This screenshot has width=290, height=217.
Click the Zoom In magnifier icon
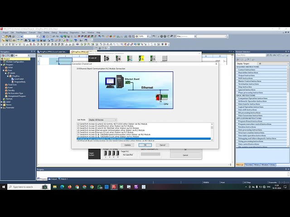pos(130,36)
